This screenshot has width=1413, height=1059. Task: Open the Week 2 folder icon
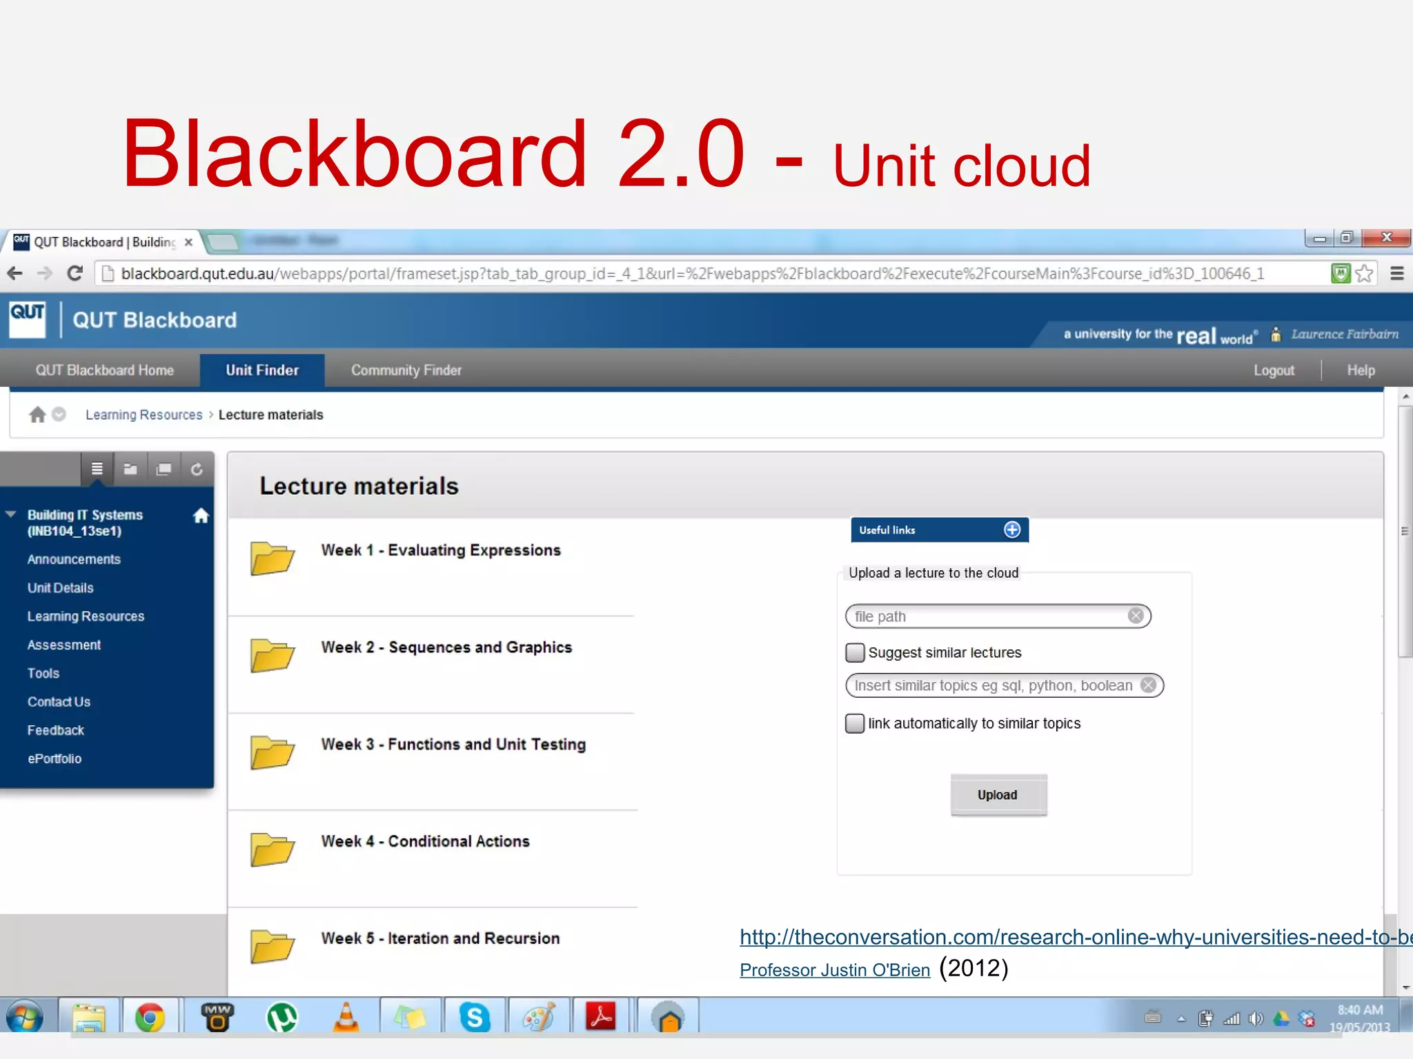click(273, 655)
